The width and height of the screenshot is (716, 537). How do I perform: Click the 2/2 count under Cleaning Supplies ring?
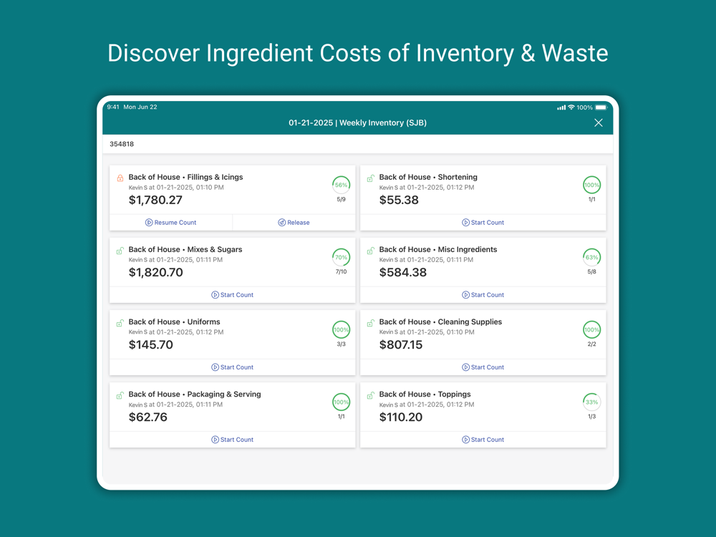592,344
